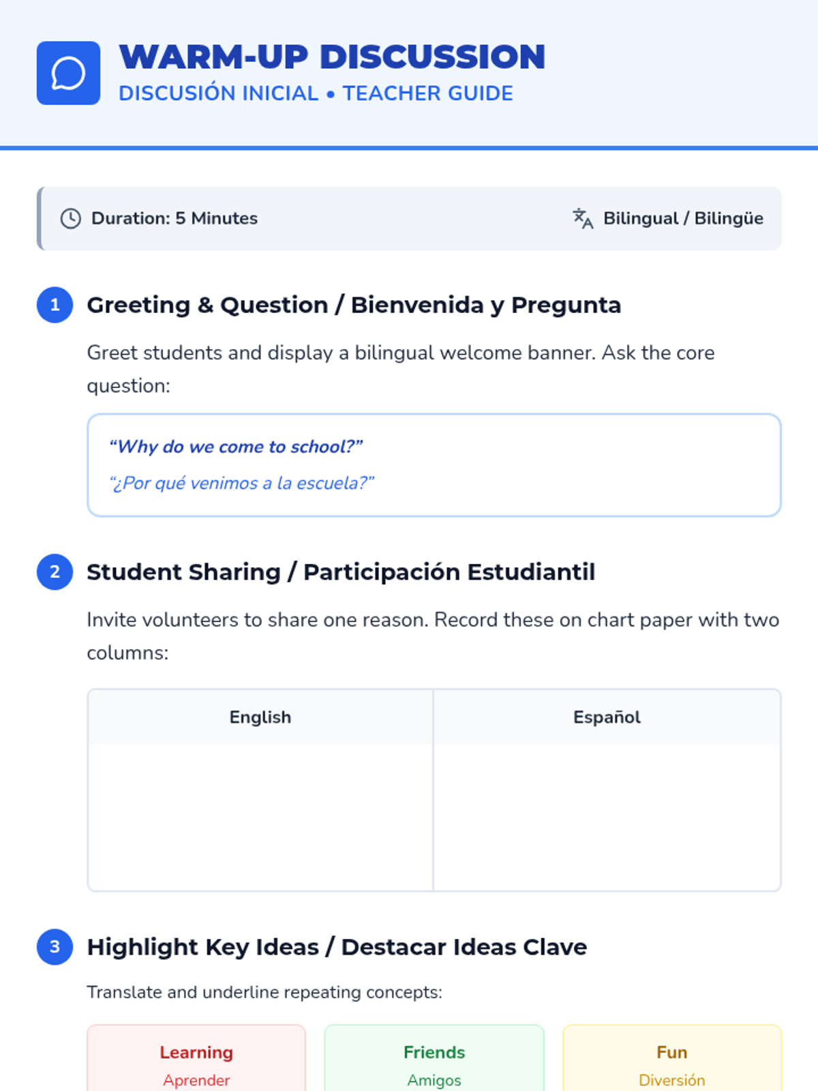The image size is (818, 1091).
Task: Click the Greeting & Question heading
Action: [x=354, y=305]
